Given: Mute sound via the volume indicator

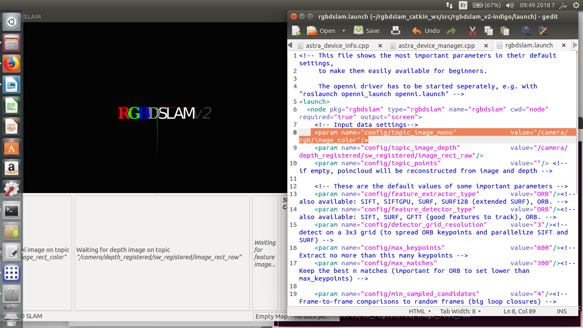Looking at the screenshot, I should 509,6.
